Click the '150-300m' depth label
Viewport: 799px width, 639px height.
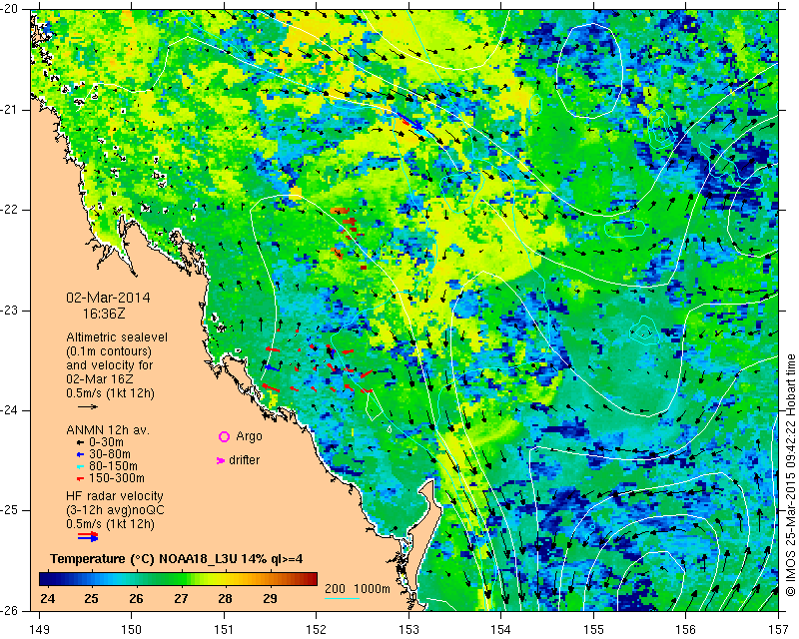(116, 478)
